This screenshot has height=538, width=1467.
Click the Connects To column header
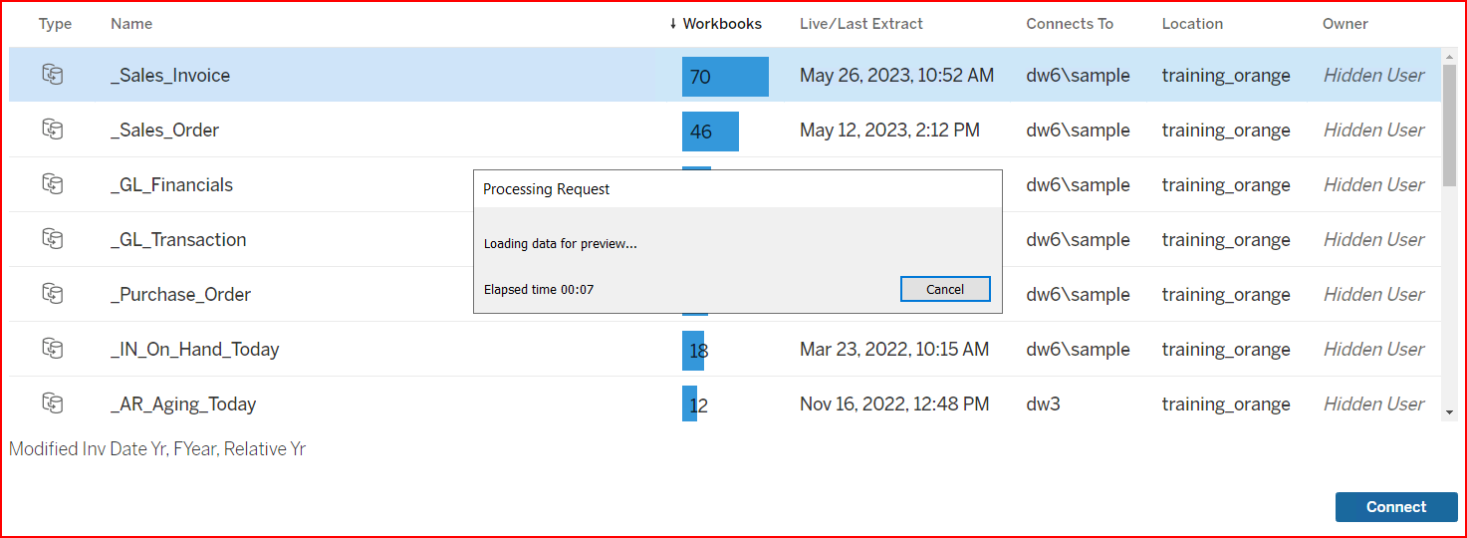pyautogui.click(x=1070, y=24)
